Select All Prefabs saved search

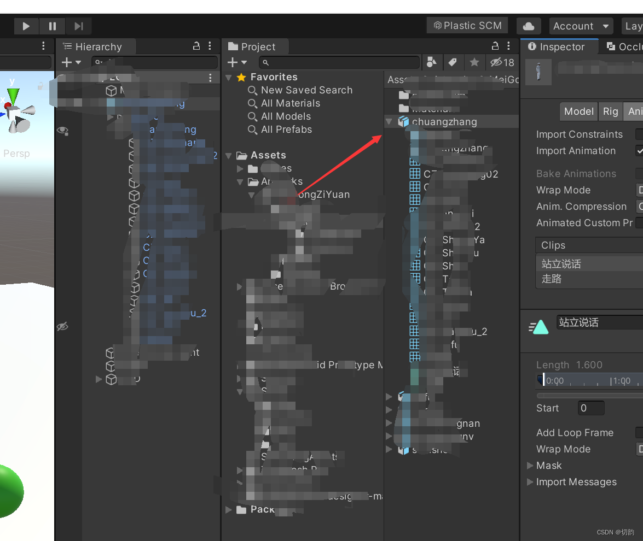point(286,130)
